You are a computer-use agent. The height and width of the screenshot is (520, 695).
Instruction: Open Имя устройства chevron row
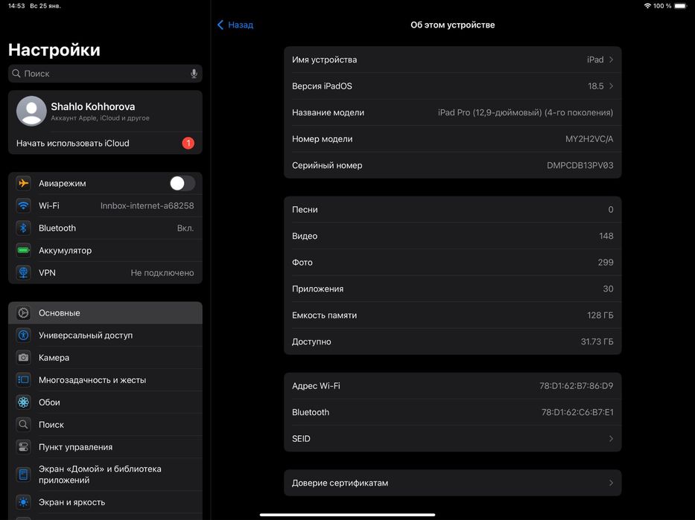(453, 60)
